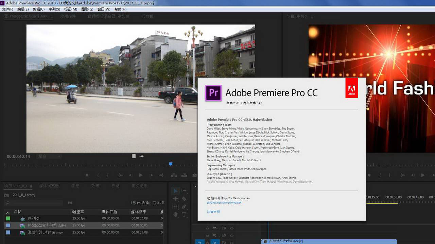The width and height of the screenshot is (435, 244).
Task: Open the Project panel menu icon
Action: pos(31,186)
